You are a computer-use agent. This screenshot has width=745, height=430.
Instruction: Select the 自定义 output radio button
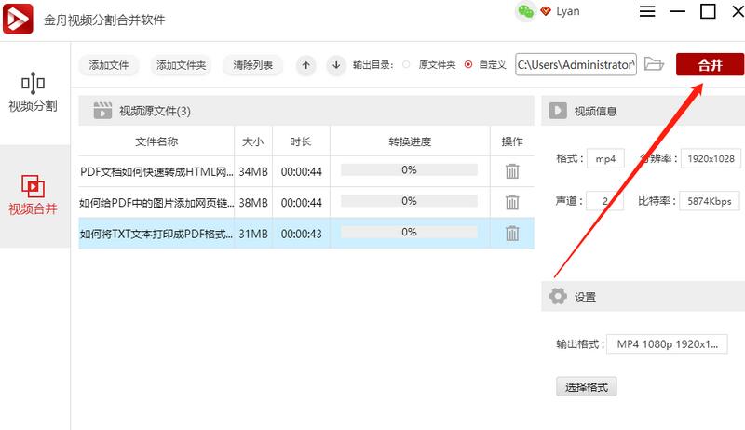tap(468, 65)
